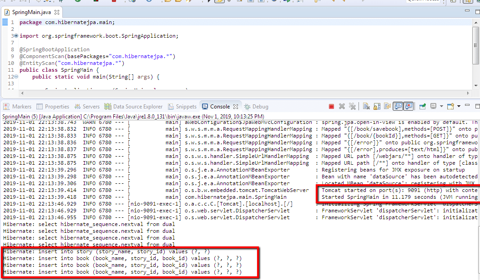Click Remove Launch gray X icon

pyautogui.click(x=342, y=107)
